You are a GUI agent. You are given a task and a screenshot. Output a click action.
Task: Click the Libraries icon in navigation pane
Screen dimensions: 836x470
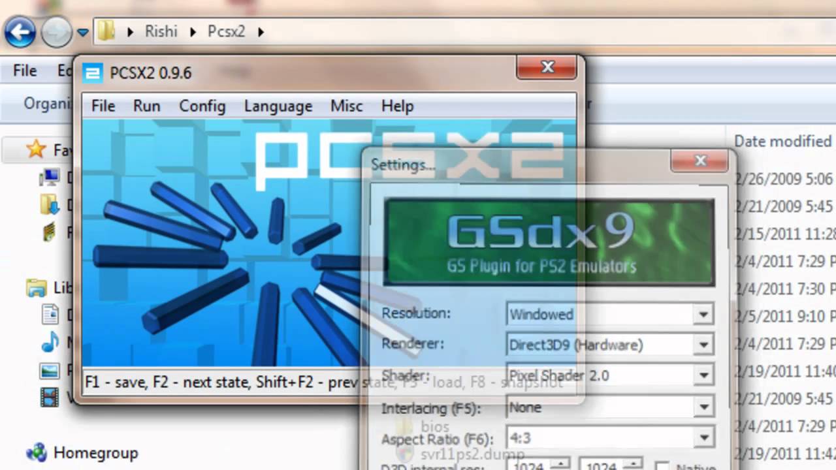pyautogui.click(x=37, y=287)
